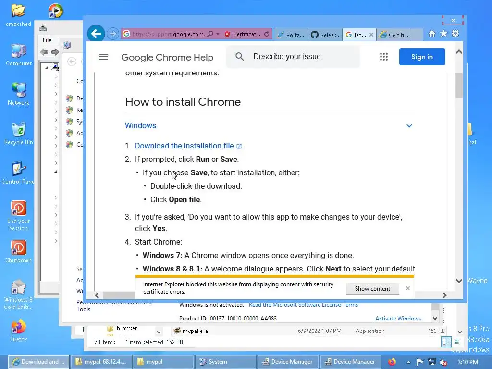Switch to the Porta... tab

point(291,35)
